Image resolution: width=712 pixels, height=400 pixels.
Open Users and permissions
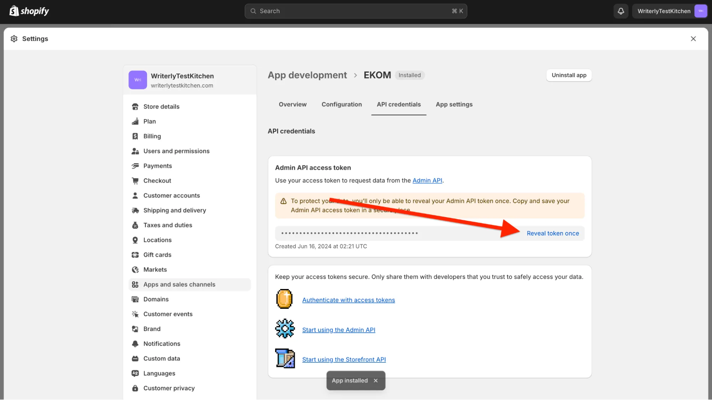click(189, 151)
